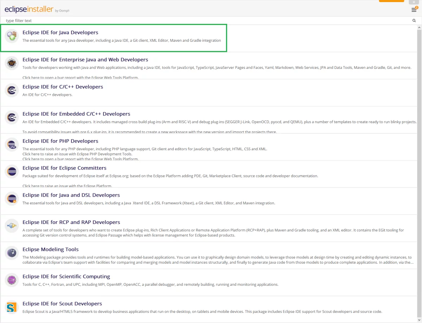Click the orange button at the top

click(x=391, y=1)
